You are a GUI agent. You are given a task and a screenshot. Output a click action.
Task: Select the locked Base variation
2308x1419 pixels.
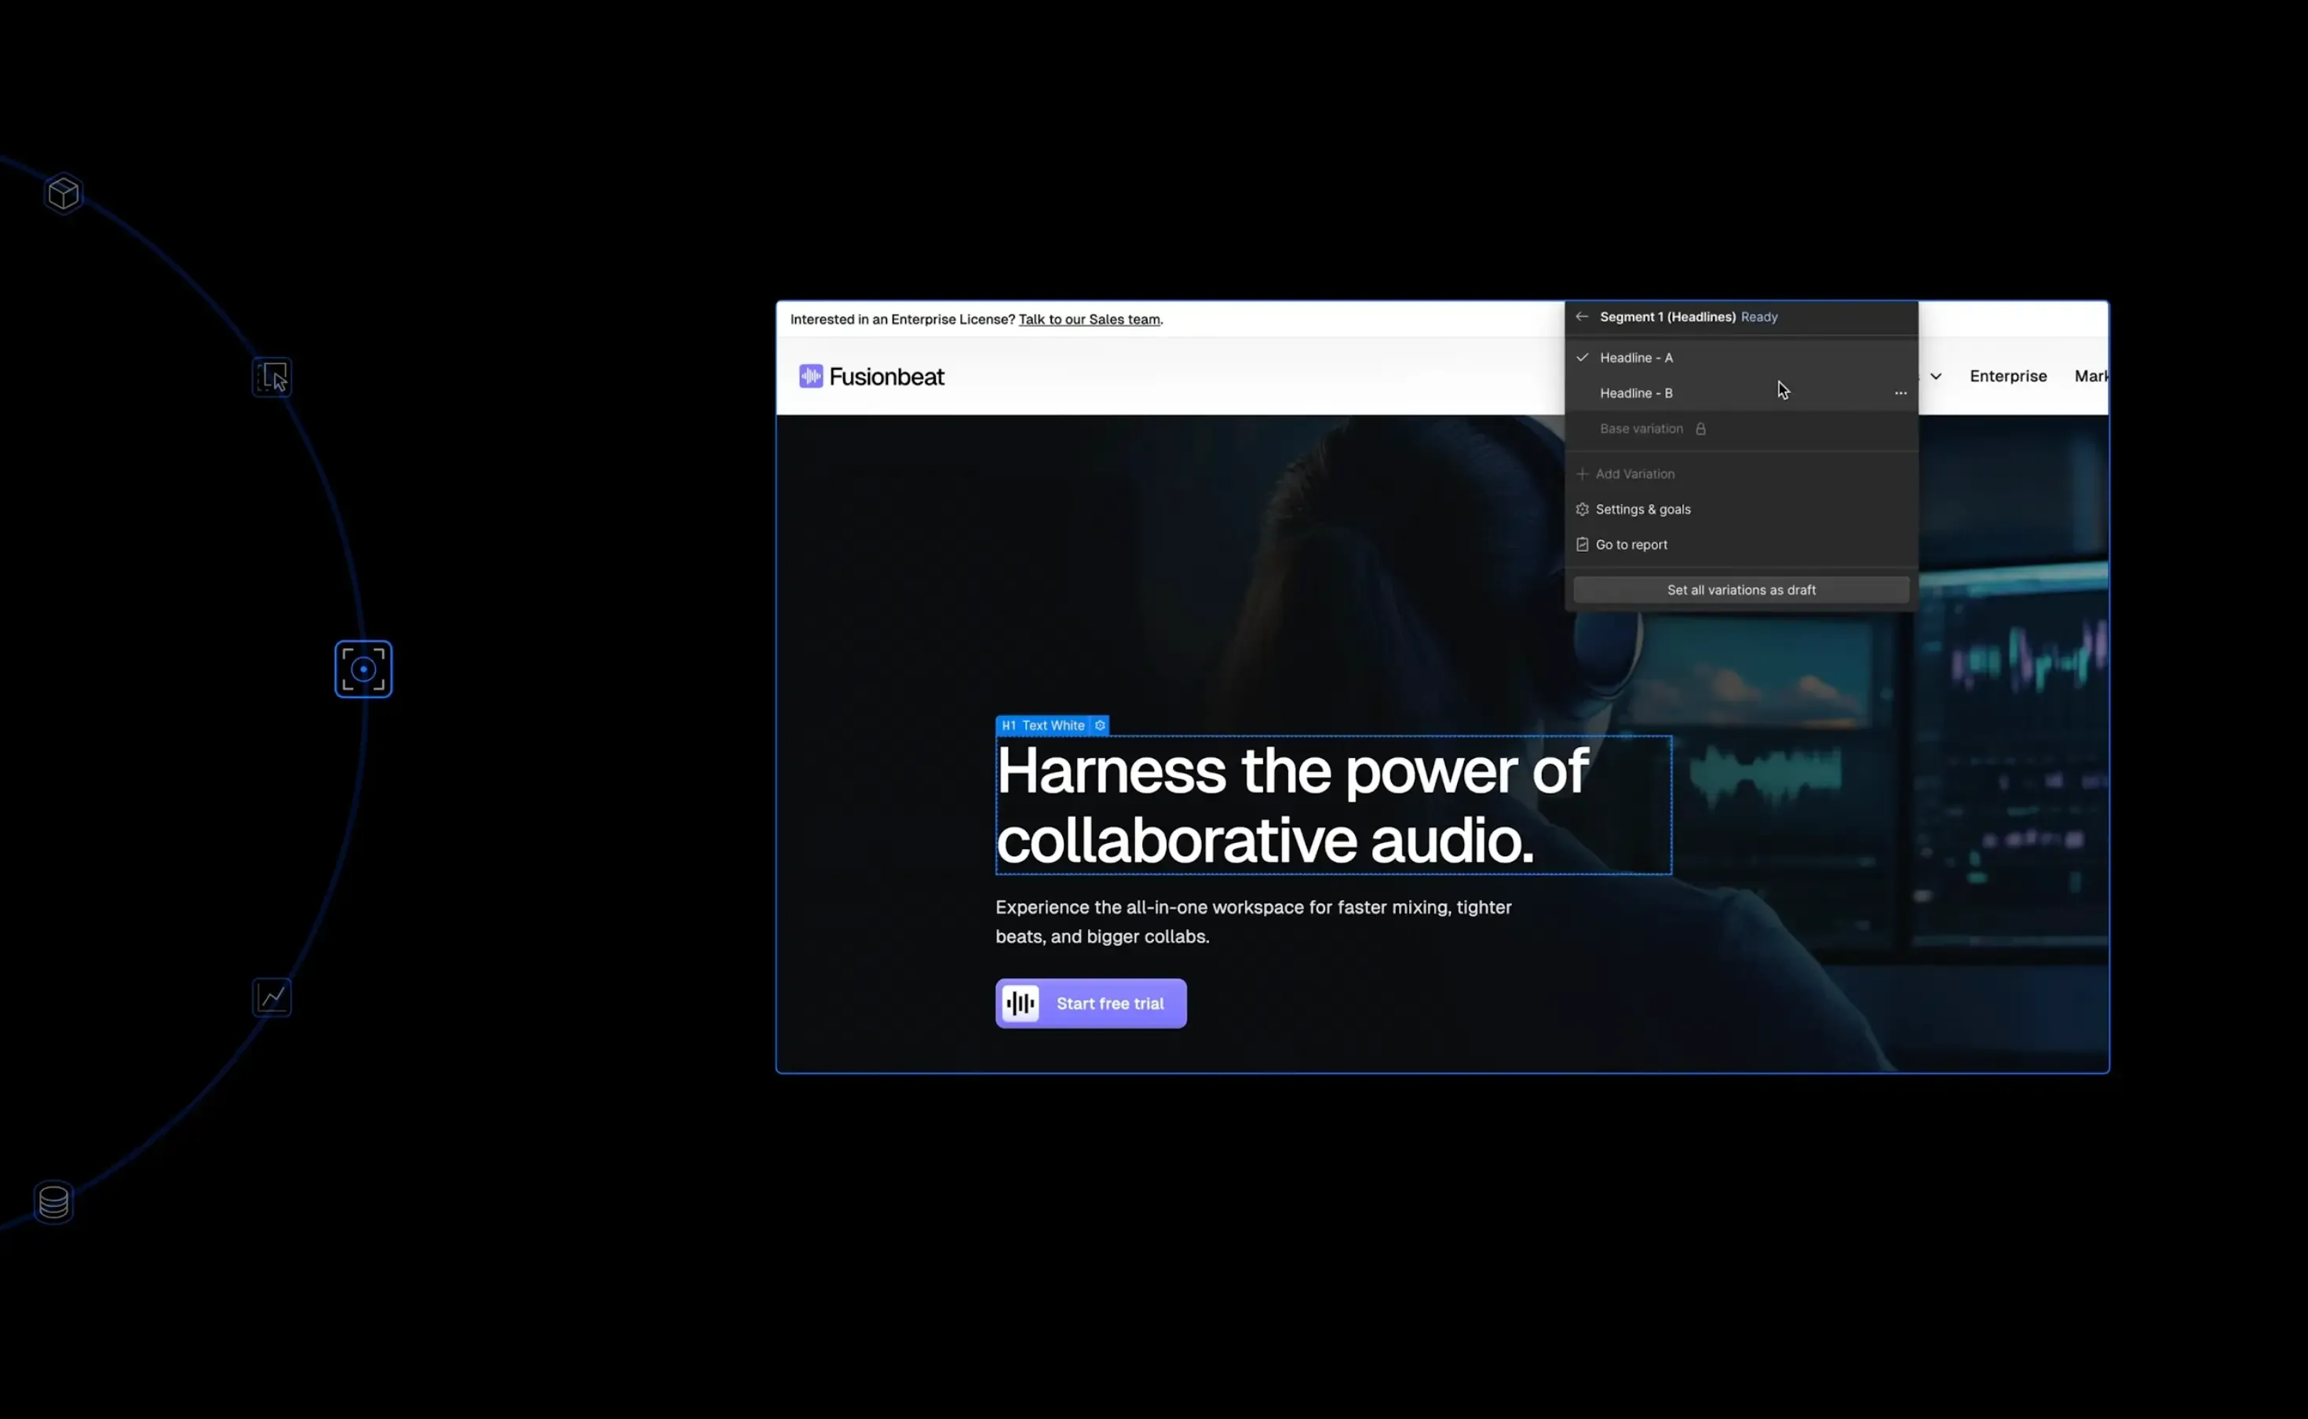tap(1641, 429)
